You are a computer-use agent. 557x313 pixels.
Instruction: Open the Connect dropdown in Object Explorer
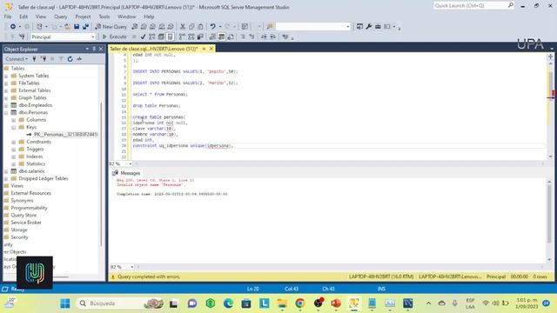(17, 59)
